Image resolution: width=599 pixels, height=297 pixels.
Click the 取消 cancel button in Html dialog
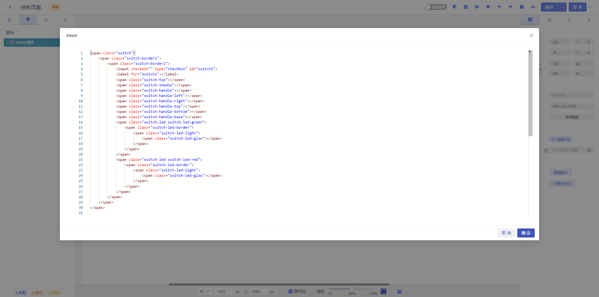coord(506,233)
